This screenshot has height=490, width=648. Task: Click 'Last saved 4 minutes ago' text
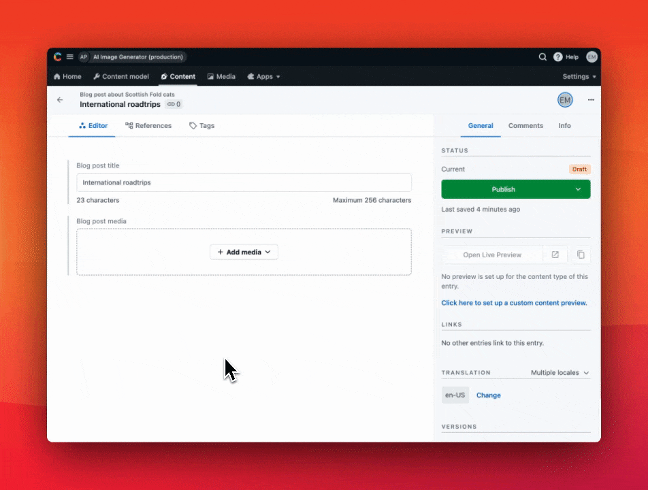click(481, 210)
